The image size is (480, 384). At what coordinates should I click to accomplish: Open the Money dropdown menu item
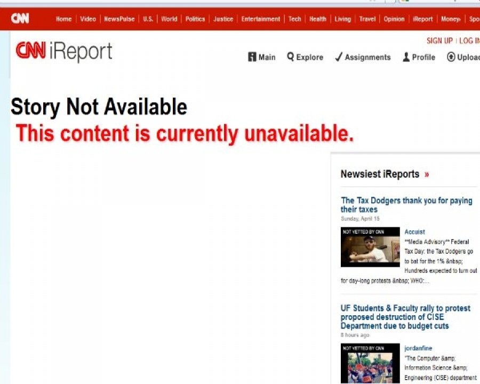451,19
